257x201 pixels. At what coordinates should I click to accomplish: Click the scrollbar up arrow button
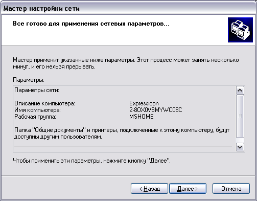pyautogui.click(x=240, y=90)
